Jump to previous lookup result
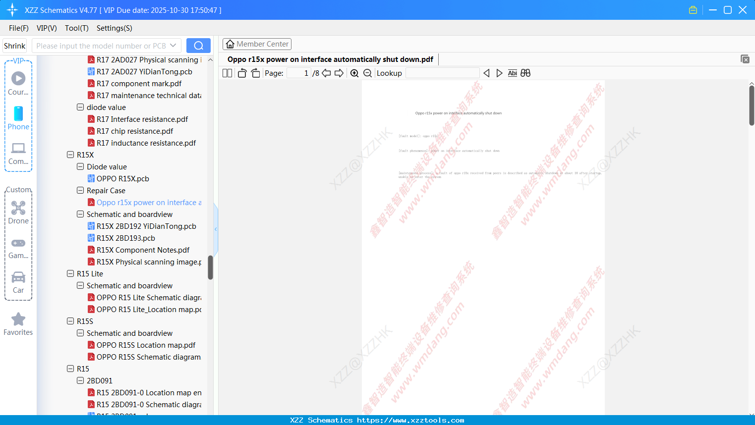This screenshot has height=425, width=755. (x=486, y=73)
